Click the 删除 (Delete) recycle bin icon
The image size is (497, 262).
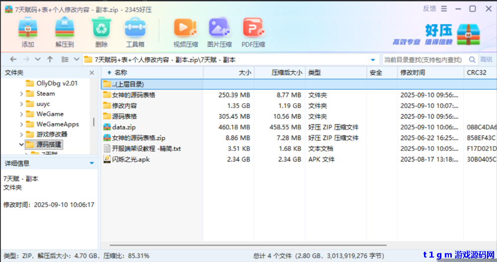(101, 28)
